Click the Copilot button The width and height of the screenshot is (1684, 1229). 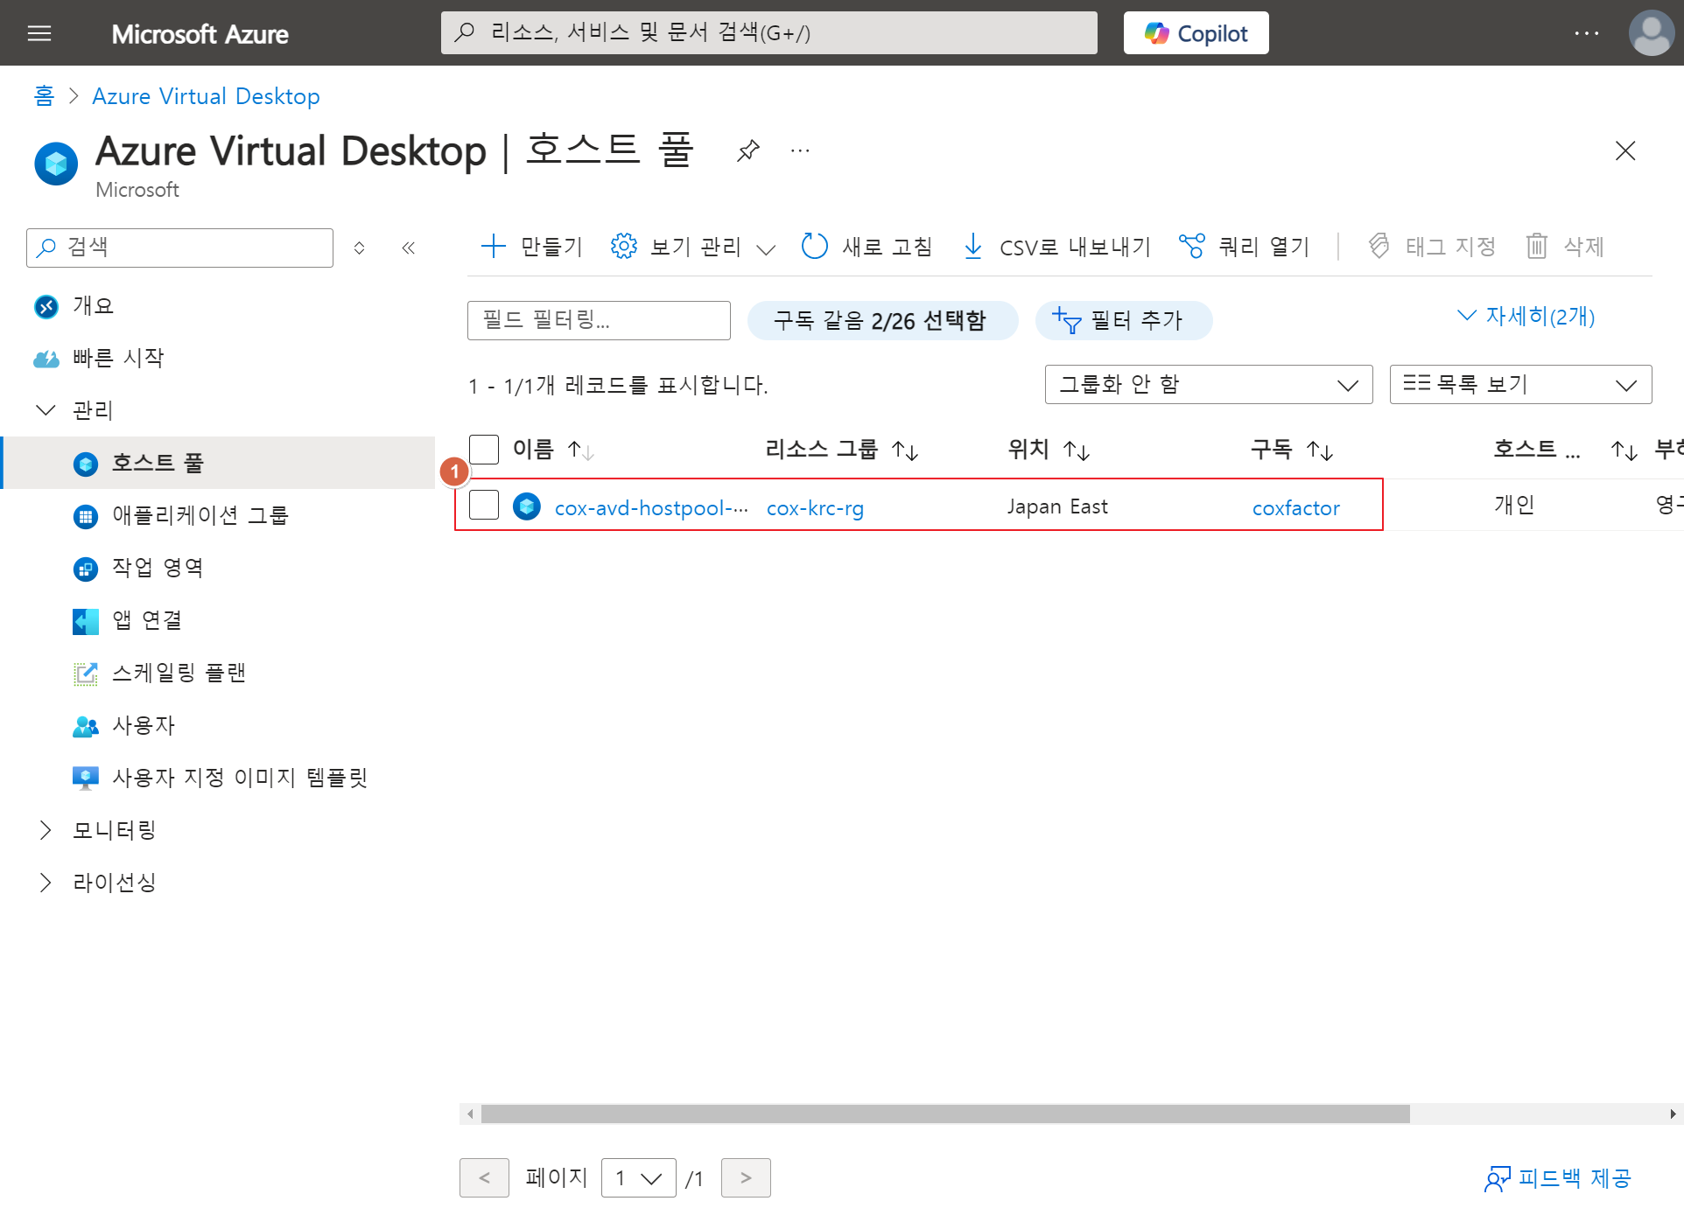point(1196,33)
